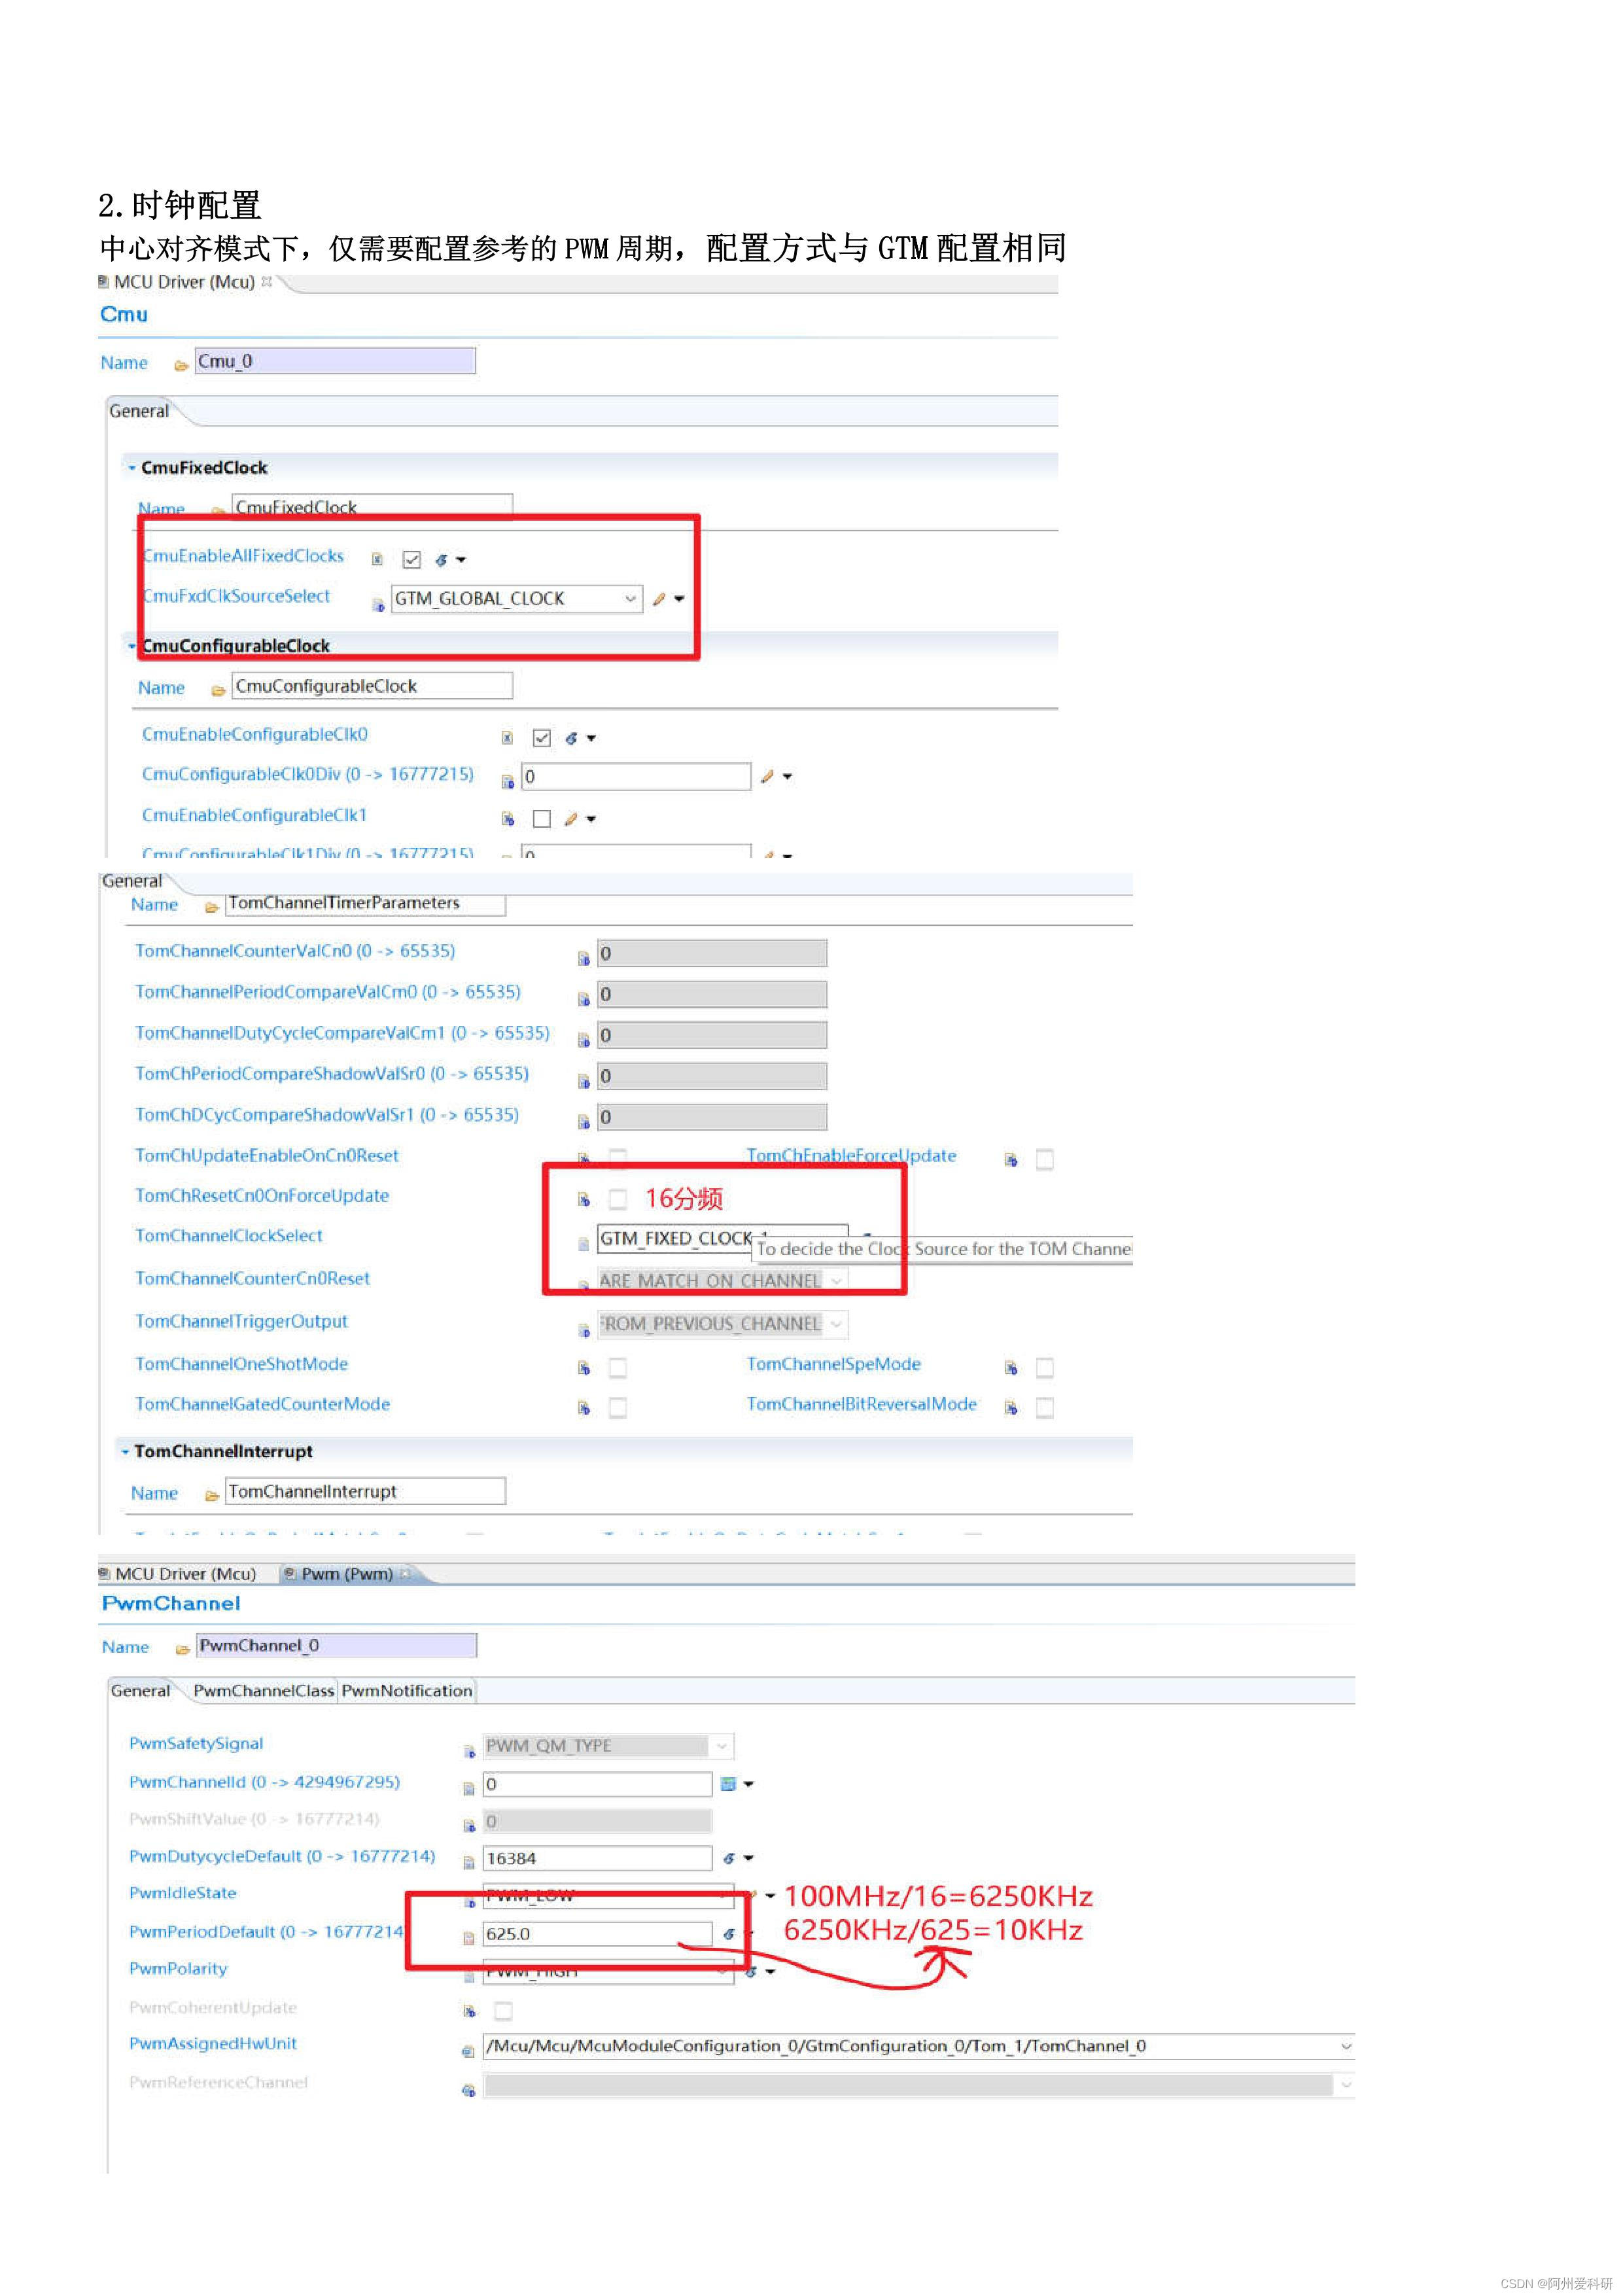The width and height of the screenshot is (1623, 2296).
Task: Open the PwmAssignedHwUnit dropdown
Action: click(x=1345, y=2047)
